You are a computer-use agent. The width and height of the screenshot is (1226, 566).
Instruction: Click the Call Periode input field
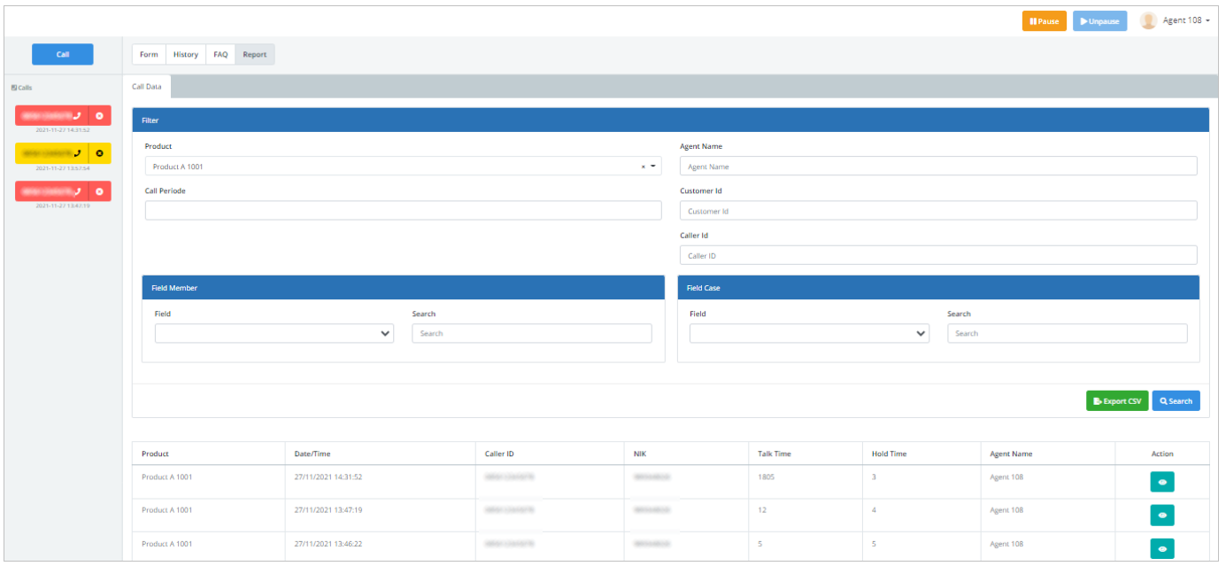coord(403,210)
